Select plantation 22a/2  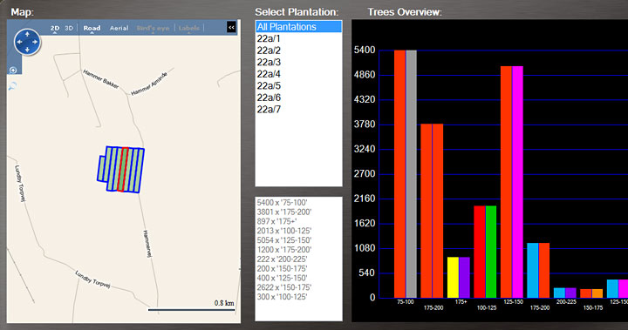(299, 51)
